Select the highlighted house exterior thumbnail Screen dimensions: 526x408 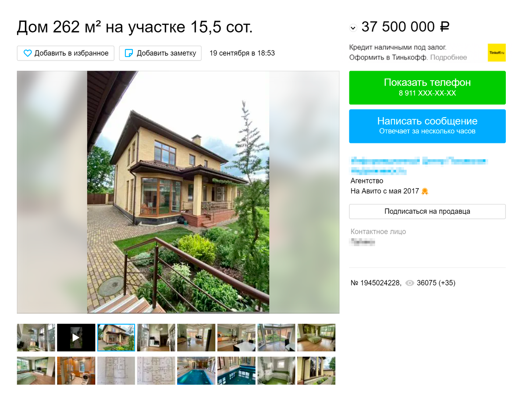point(116,337)
